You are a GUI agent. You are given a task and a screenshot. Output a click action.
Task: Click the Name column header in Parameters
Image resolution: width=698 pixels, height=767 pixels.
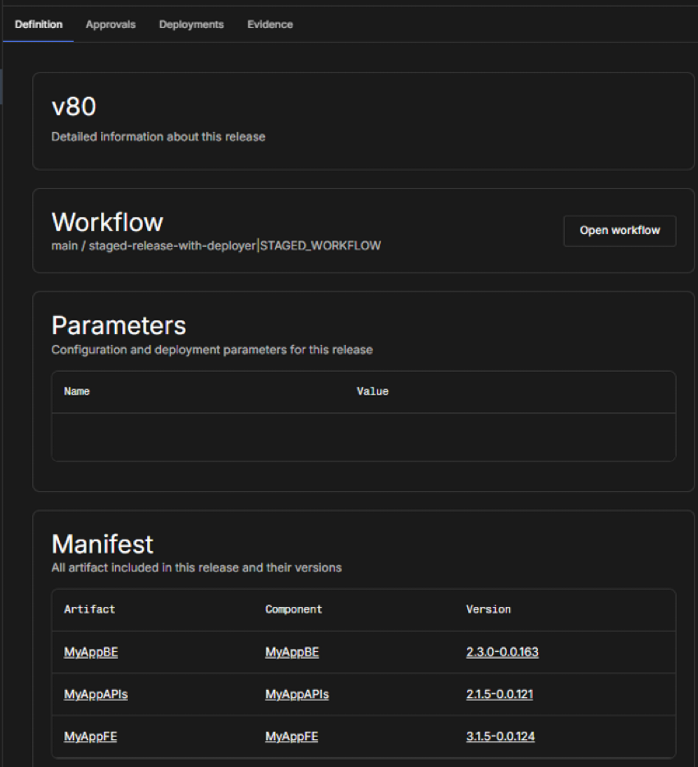click(76, 392)
